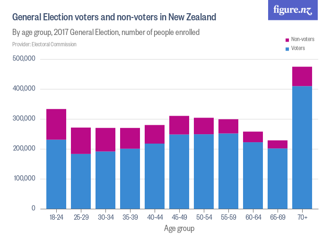Click the Non-voters segment for 25-29
Screen dimensions: 331x248
point(81,140)
